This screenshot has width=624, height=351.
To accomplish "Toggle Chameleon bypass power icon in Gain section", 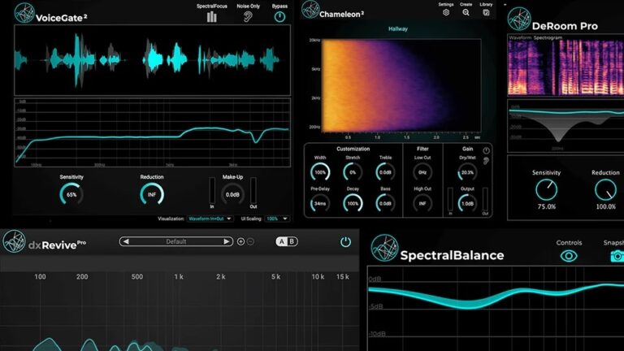I will [x=487, y=150].
